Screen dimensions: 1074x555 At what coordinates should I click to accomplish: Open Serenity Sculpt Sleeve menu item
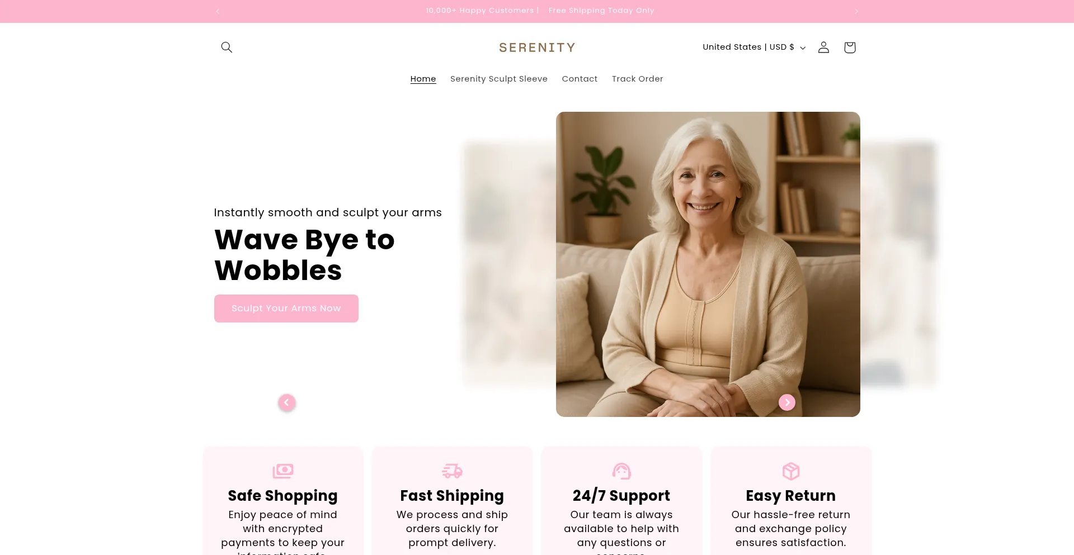[x=499, y=79]
